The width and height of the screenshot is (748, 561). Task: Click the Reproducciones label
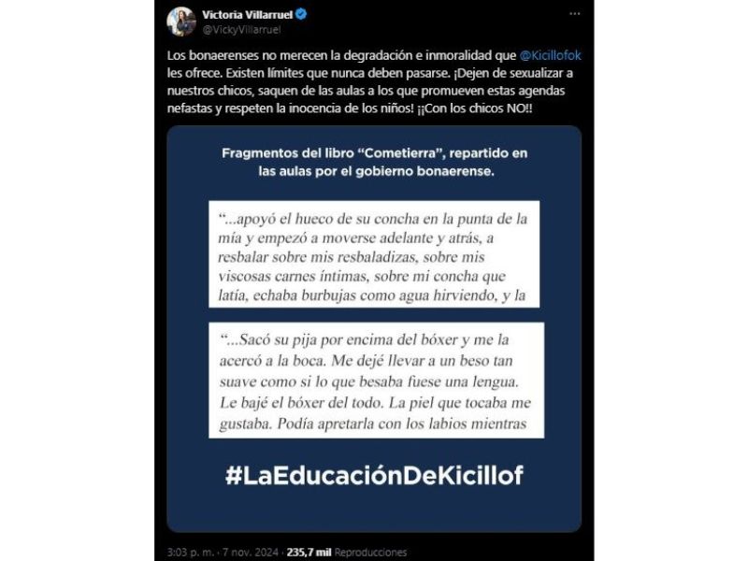pyautogui.click(x=370, y=553)
